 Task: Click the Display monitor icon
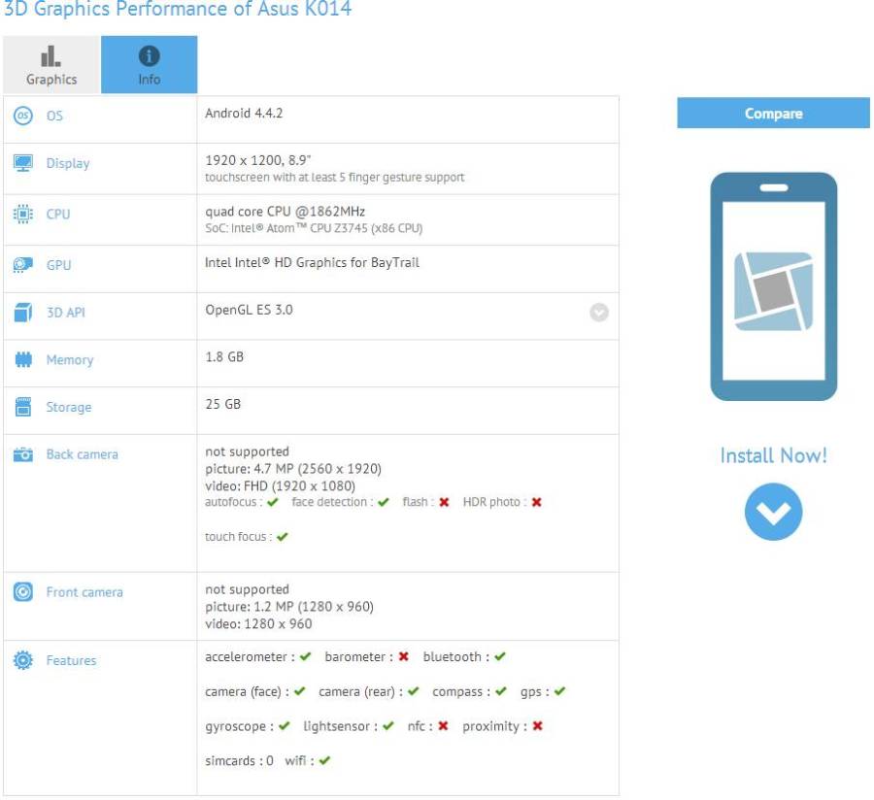coord(23,163)
